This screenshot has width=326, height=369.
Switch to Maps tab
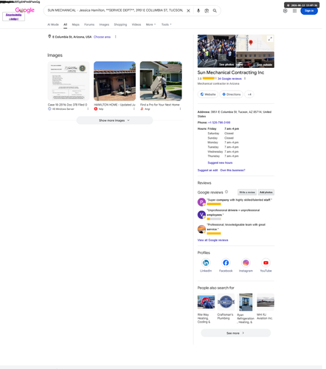75,24
